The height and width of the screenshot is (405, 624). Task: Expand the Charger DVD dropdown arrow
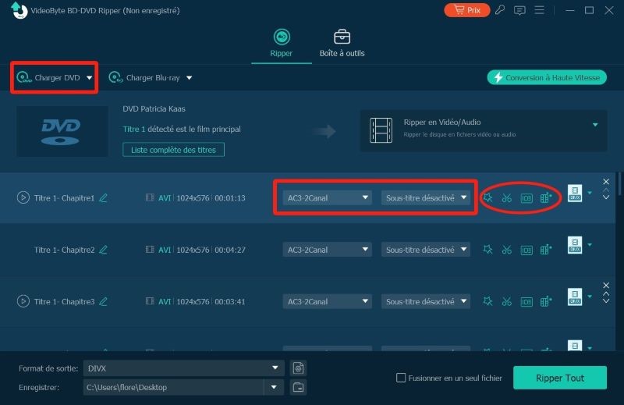click(x=90, y=78)
